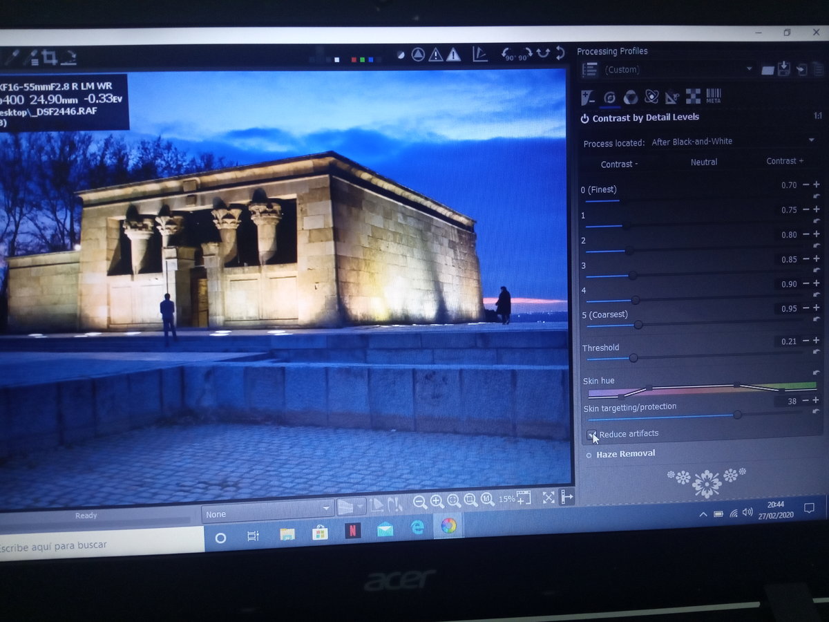The image size is (829, 622).
Task: Increase 0 (Finest) value with plus
Action: coord(816,185)
